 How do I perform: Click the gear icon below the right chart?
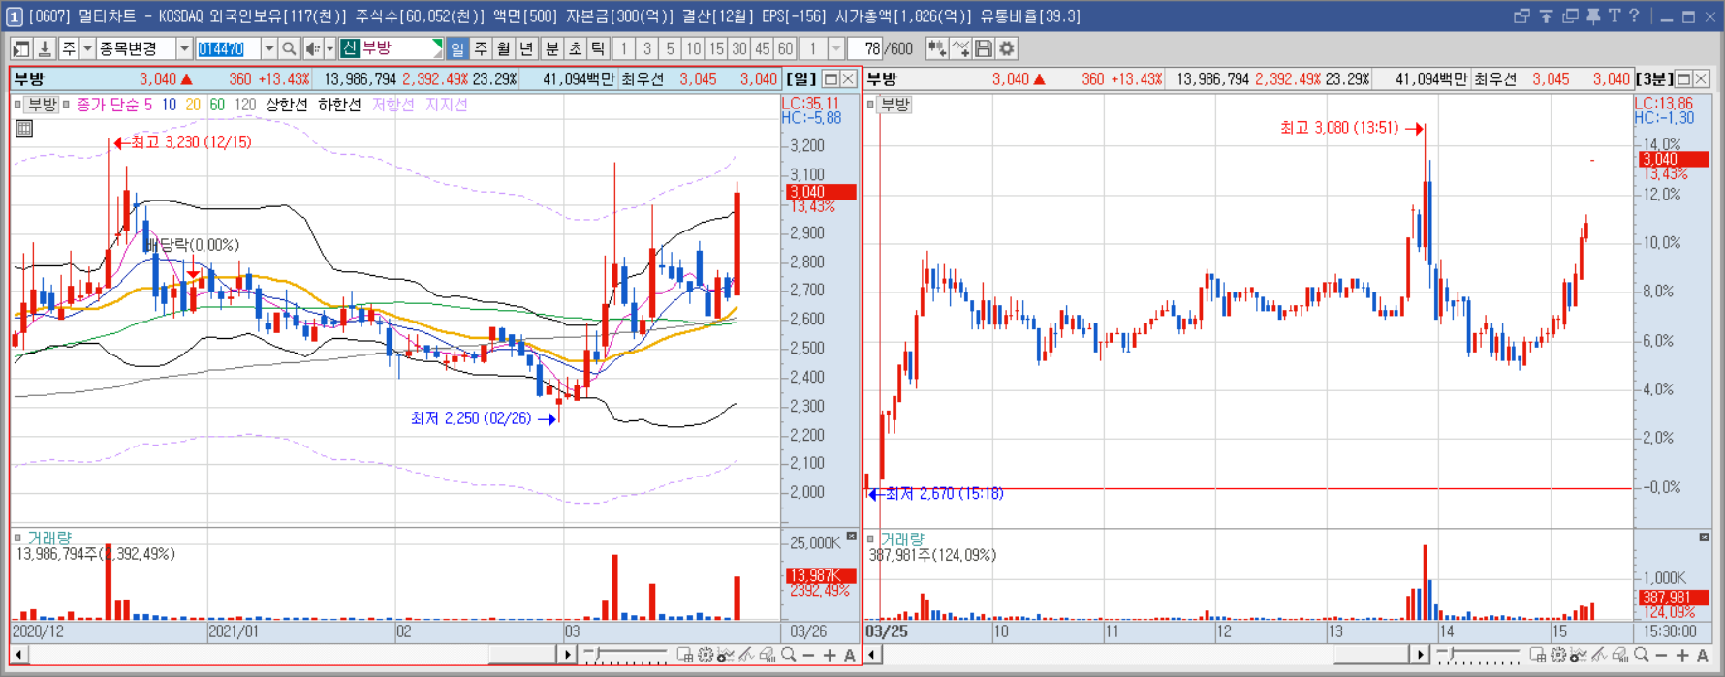point(1558,656)
